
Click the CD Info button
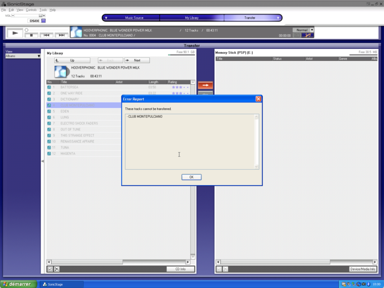(x=180, y=269)
